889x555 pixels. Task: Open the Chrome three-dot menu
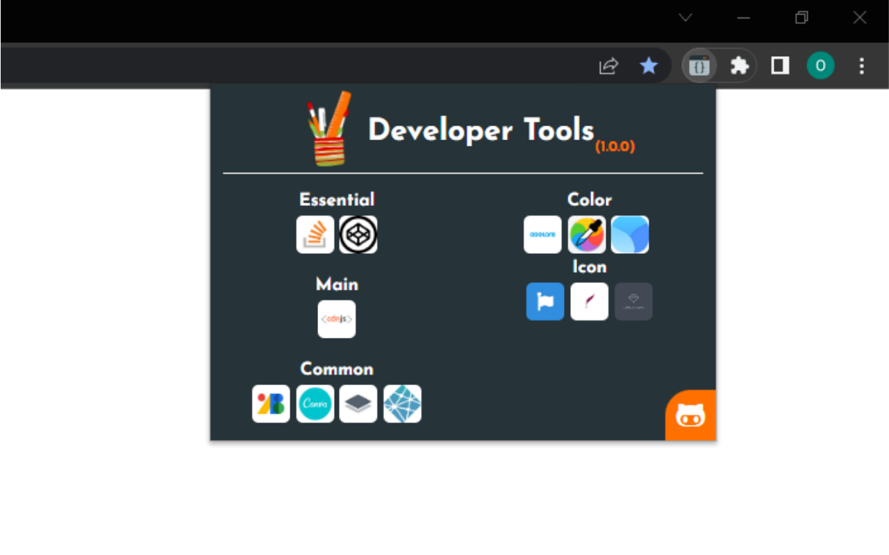(x=861, y=65)
